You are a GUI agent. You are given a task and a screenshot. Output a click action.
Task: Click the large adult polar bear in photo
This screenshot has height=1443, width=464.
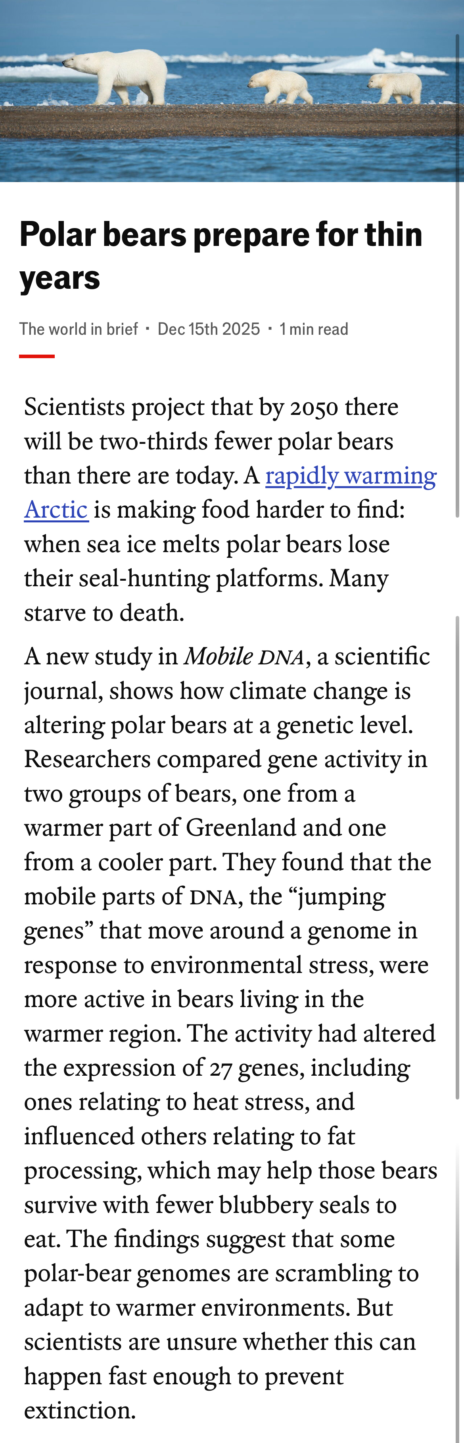pos(118,76)
